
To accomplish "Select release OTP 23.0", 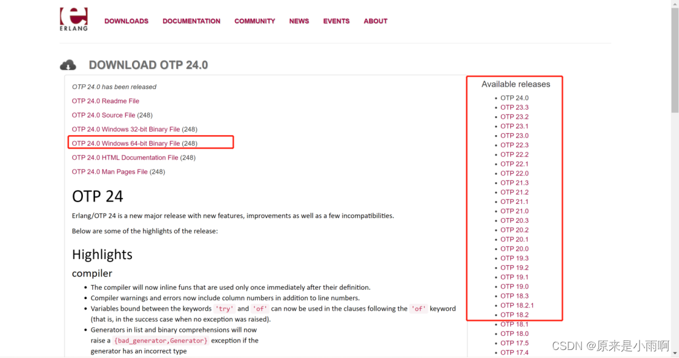I will pos(514,136).
